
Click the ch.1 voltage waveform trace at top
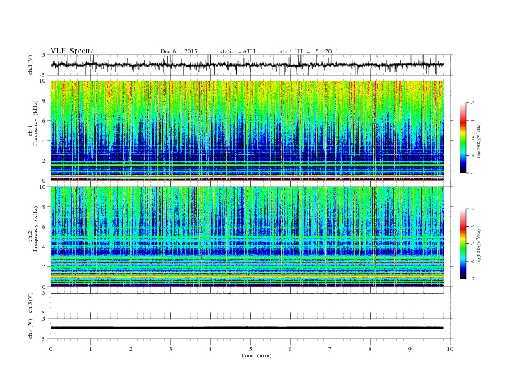point(246,65)
